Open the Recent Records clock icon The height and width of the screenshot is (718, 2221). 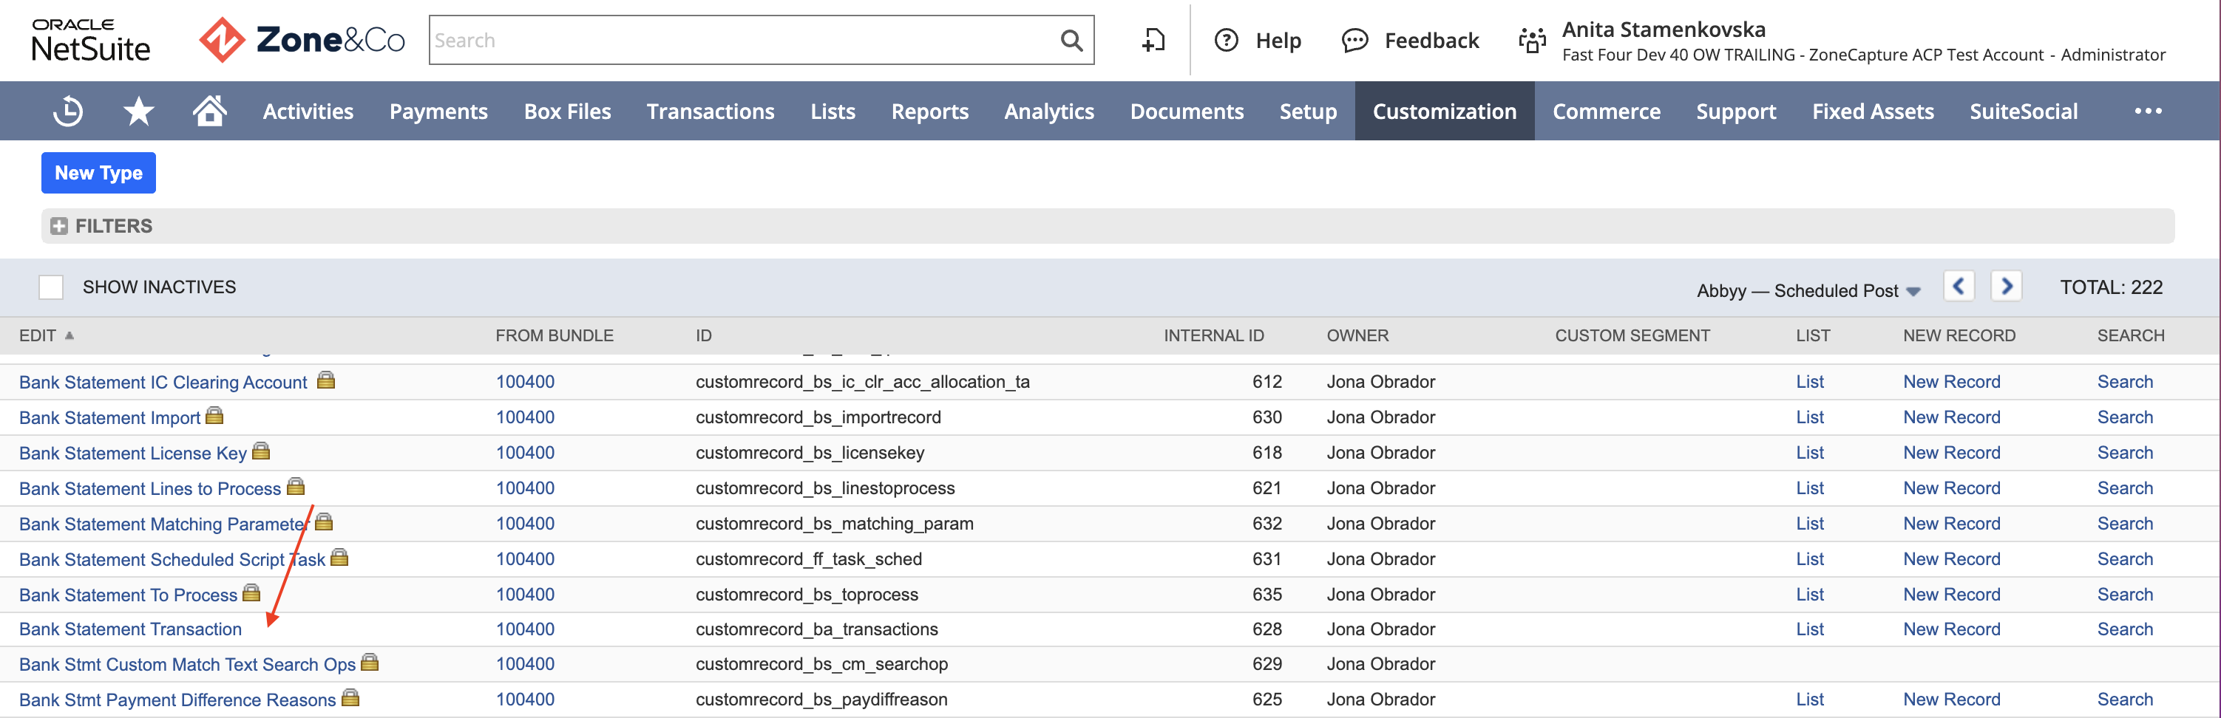[x=67, y=111]
